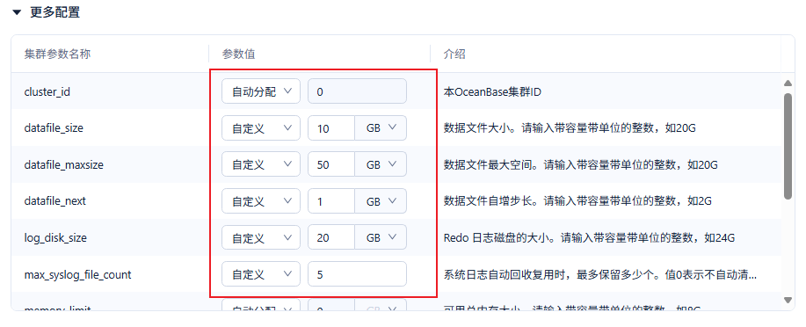806x327 pixels.
Task: Open the datafile_next 自定义 mode dropdown
Action: click(261, 201)
